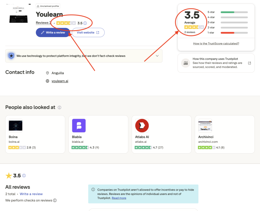Screen dimensions: 260x211
Task: Click info icon after We perform checks on reviews
Action: [55, 200]
